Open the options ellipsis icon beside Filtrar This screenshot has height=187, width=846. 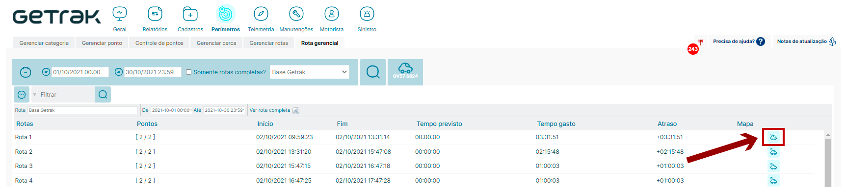point(22,95)
